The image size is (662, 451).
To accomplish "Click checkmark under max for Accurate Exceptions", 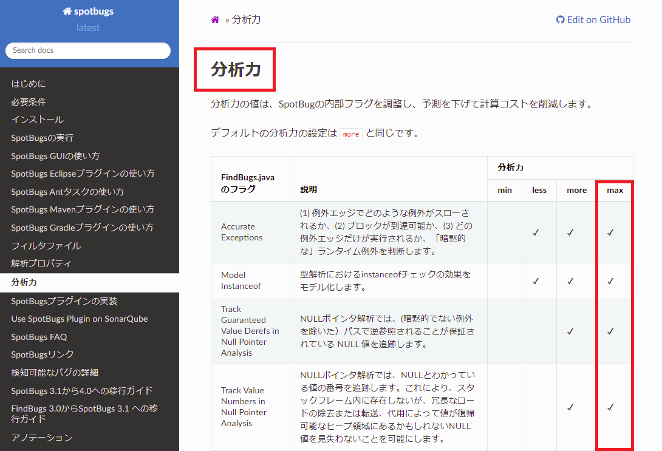I will point(610,232).
